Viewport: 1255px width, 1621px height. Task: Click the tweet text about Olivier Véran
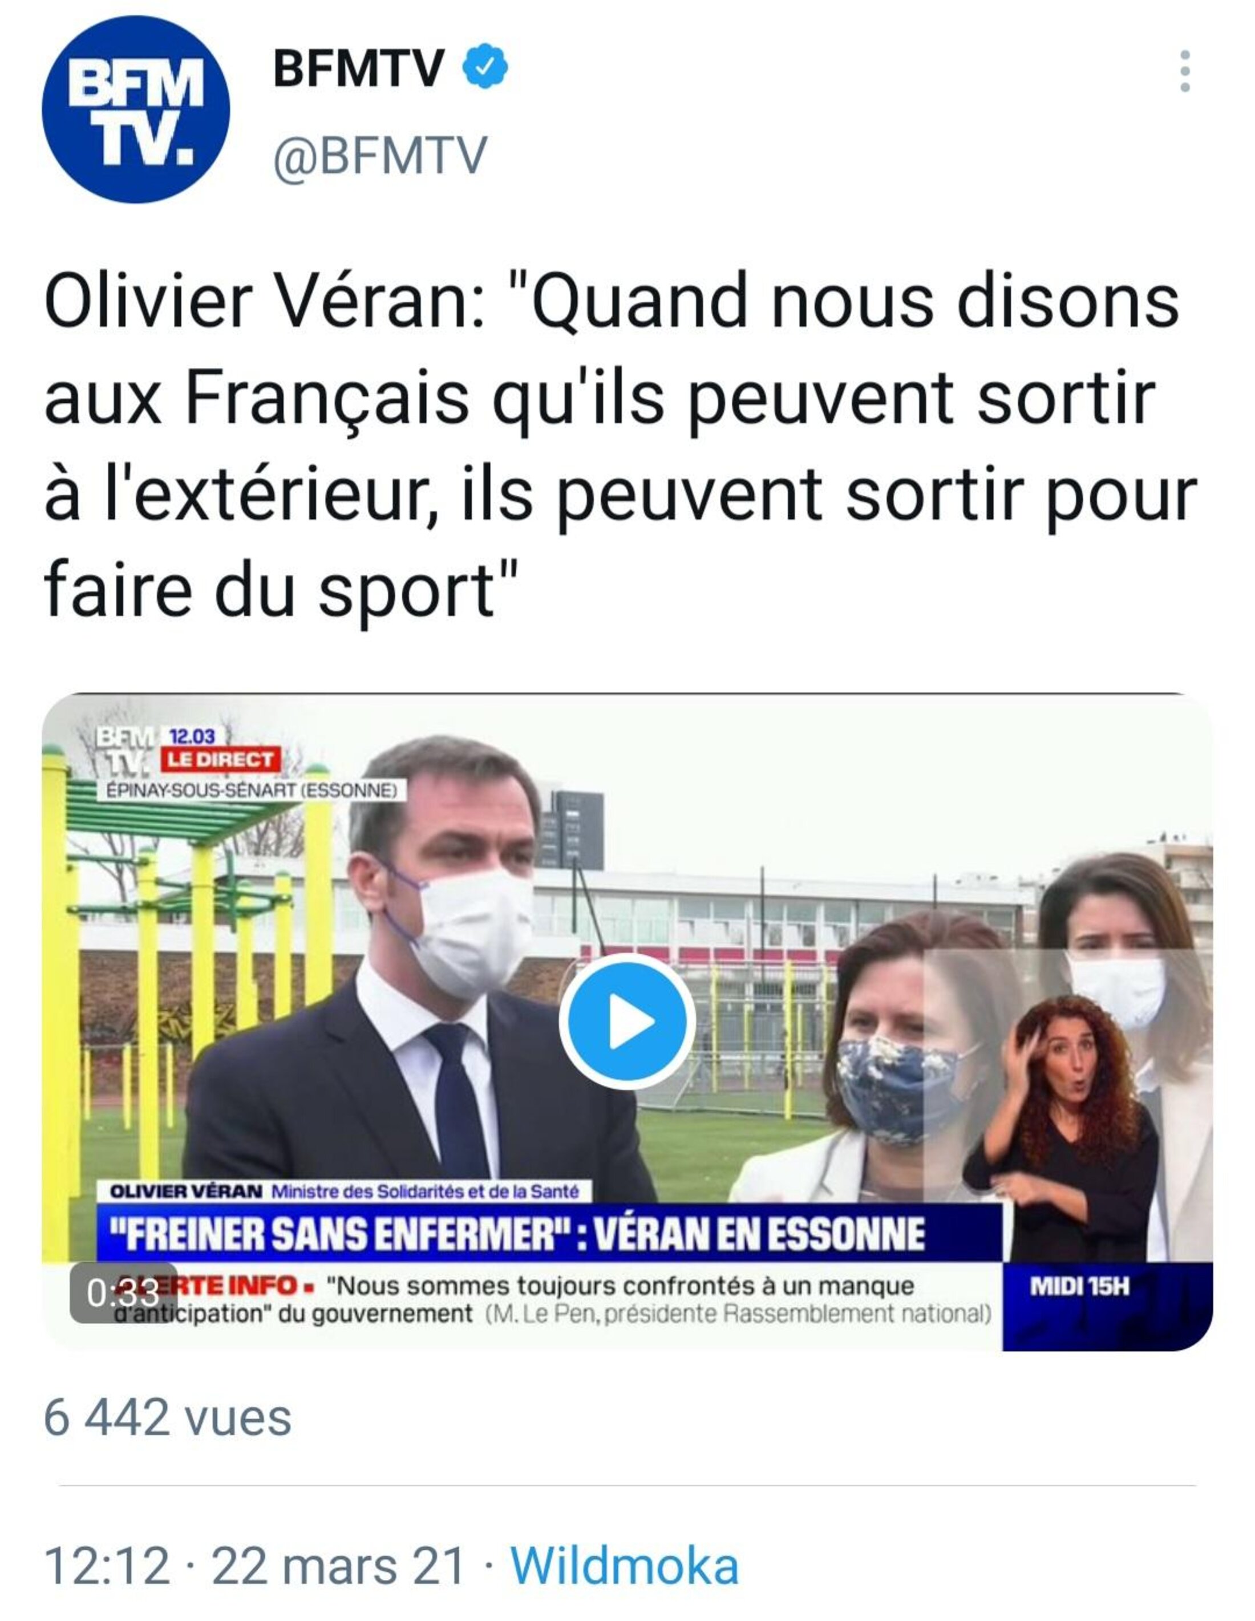[621, 443]
